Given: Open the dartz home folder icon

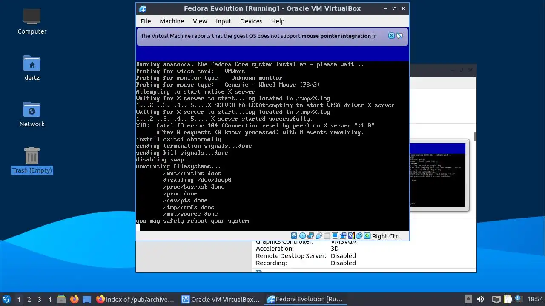Looking at the screenshot, I should (32, 68).
